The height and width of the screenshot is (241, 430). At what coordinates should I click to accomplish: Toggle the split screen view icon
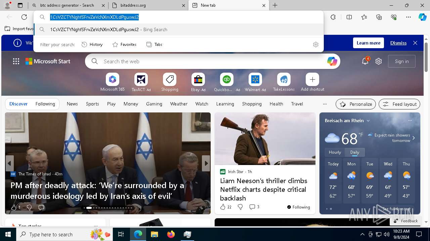point(349,17)
